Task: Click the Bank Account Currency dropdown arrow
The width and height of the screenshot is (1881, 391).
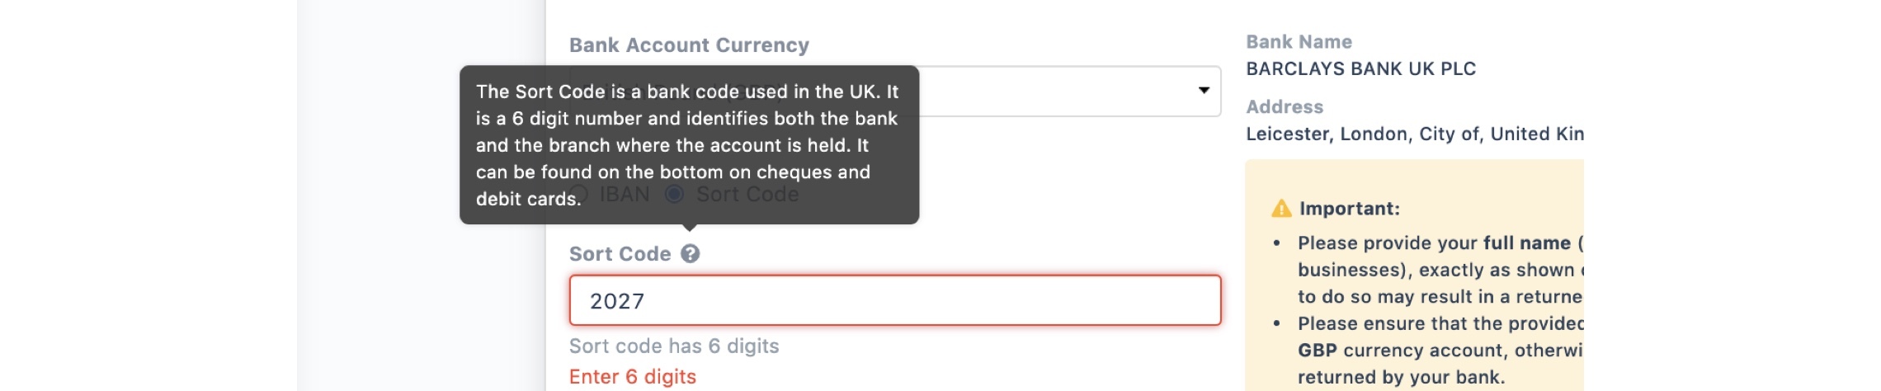Action: point(1204,91)
